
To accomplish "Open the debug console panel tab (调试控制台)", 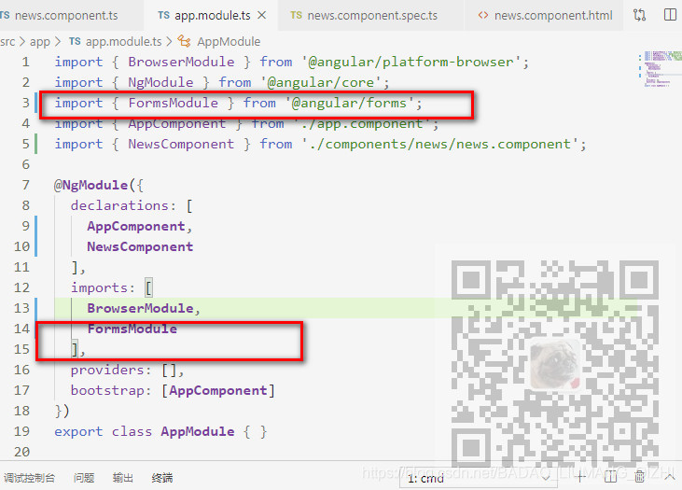I will pyautogui.click(x=29, y=478).
